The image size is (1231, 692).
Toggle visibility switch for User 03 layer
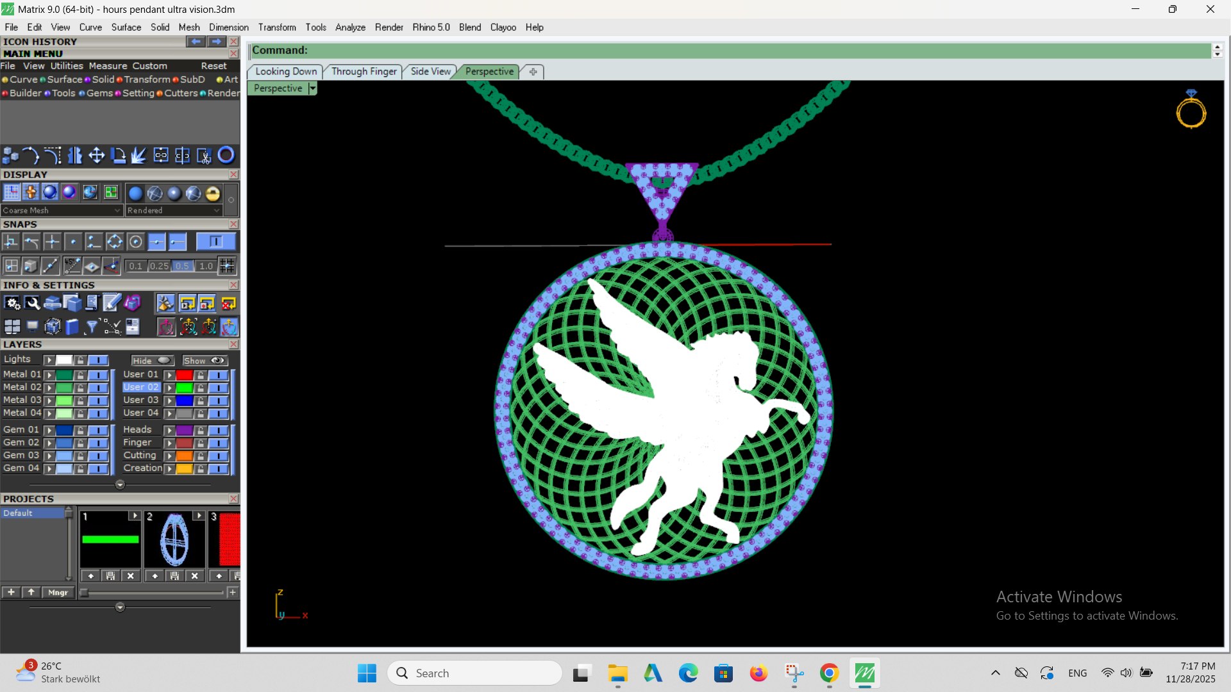click(x=218, y=400)
